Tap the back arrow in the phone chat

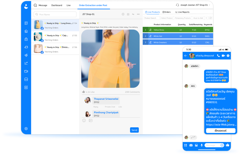pyautogui.click(x=186, y=56)
